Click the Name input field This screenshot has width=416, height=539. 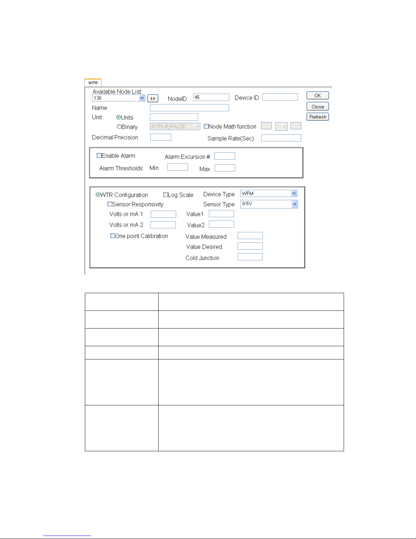coord(189,108)
